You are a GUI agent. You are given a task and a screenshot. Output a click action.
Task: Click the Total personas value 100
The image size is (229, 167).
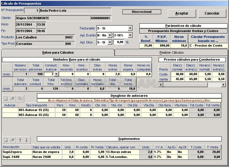click(36, 74)
